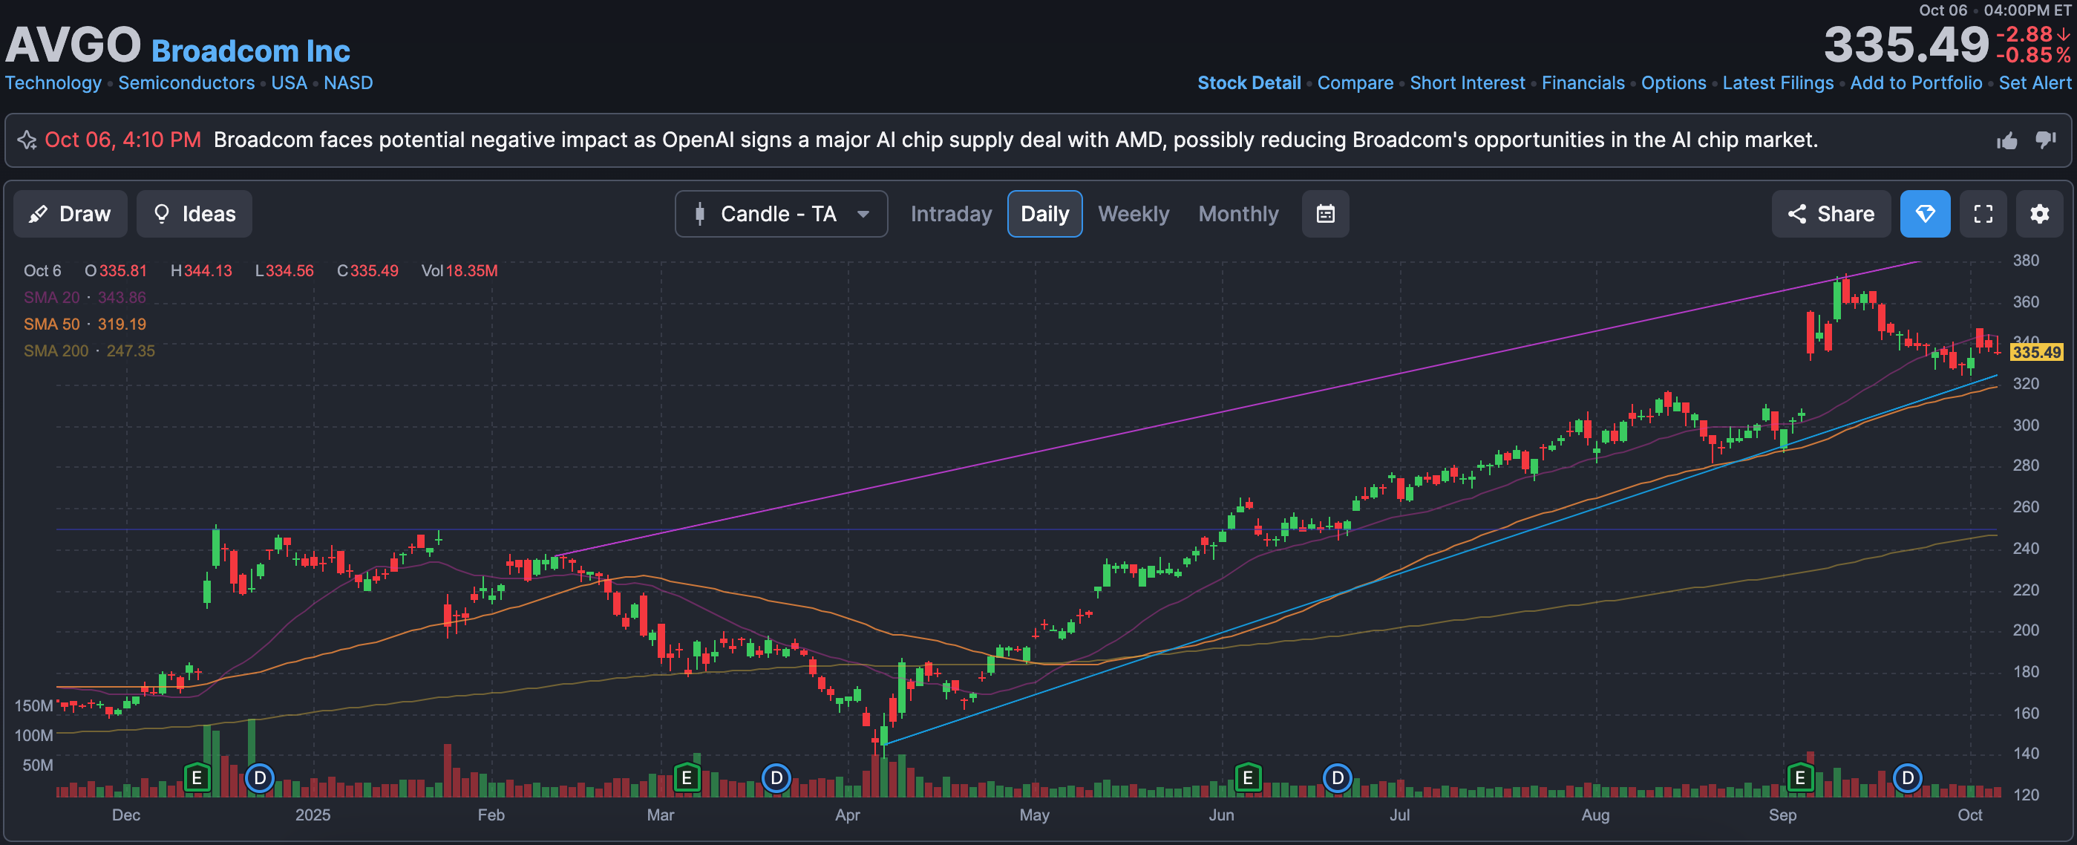2077x845 pixels.
Task: Click the June dividend D marker
Action: (x=1337, y=778)
